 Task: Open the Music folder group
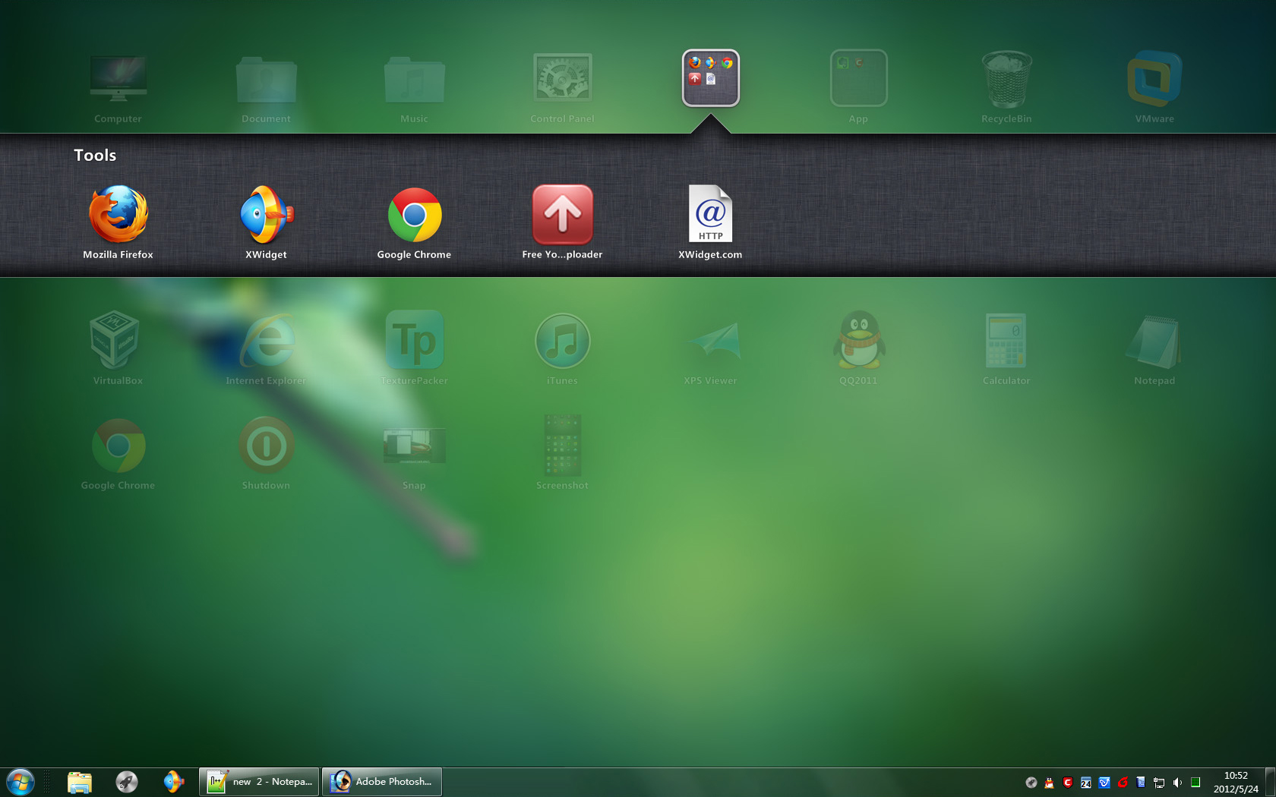[x=414, y=77]
